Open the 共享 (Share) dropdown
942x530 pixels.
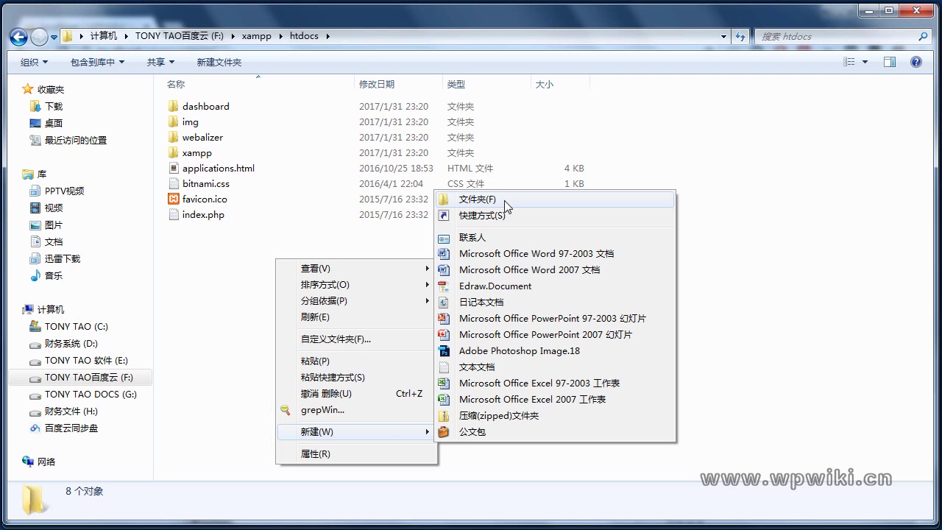(160, 62)
